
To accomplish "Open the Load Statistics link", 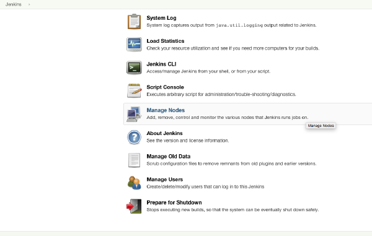I will 166,41.
